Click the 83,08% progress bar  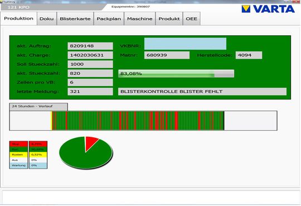176,74
